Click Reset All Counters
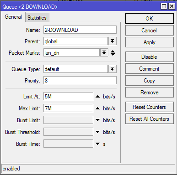This screenshot has height=175, width=177. pyautogui.click(x=150, y=119)
